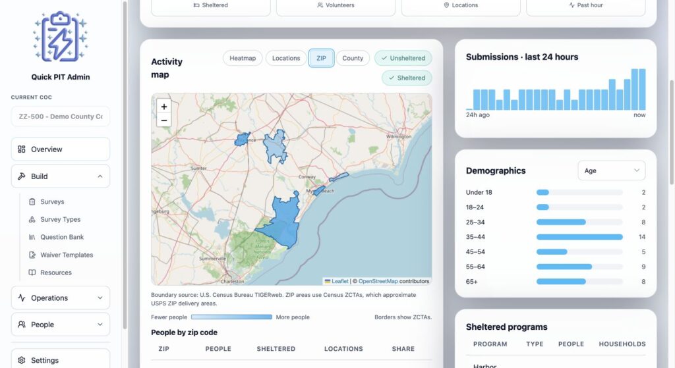Click the PEOPLE column header in zip table
The height and width of the screenshot is (368, 675).
pos(218,349)
